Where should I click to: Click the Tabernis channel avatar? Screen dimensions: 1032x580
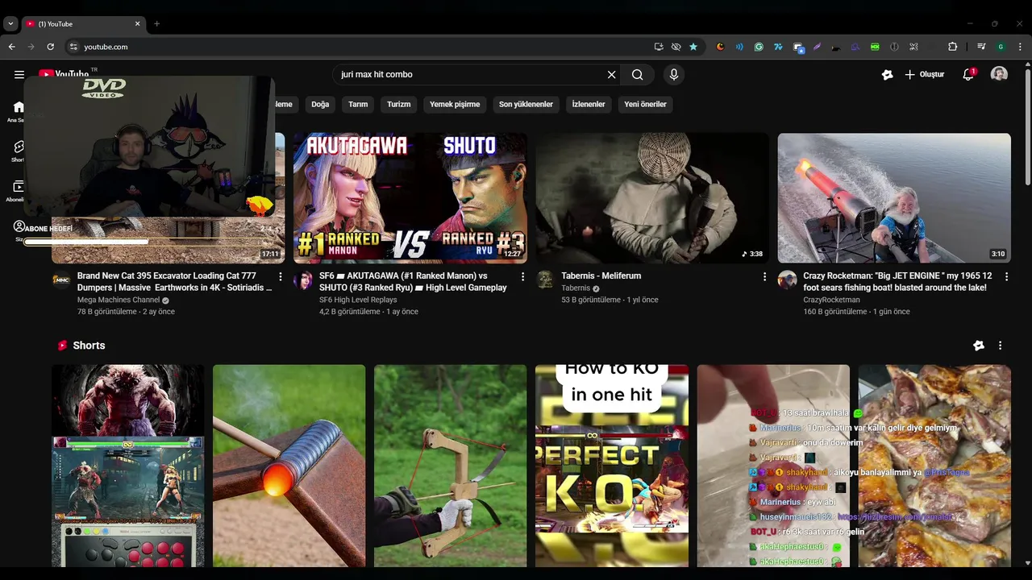(x=546, y=280)
